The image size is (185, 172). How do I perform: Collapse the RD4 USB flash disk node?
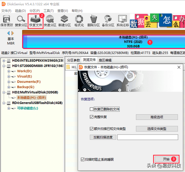(4, 103)
